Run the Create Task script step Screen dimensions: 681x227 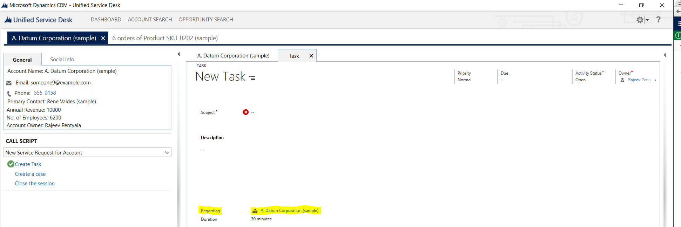(28, 164)
